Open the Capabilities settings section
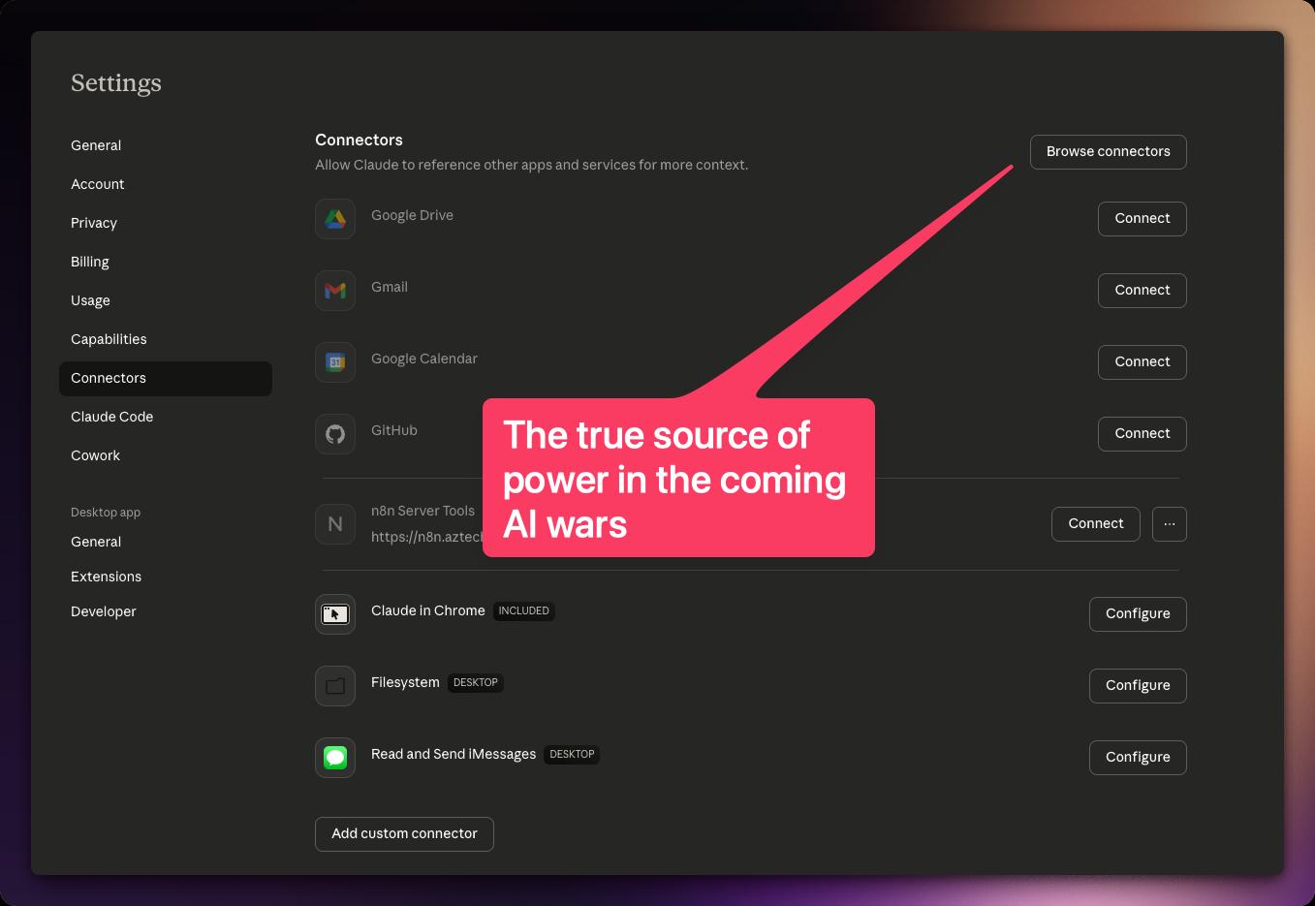Viewport: 1315px width, 906px height. pyautogui.click(x=109, y=339)
